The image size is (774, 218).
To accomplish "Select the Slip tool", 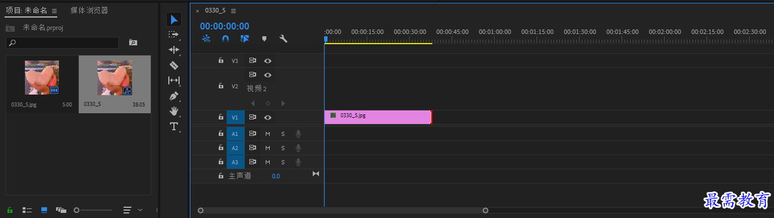I will [174, 80].
